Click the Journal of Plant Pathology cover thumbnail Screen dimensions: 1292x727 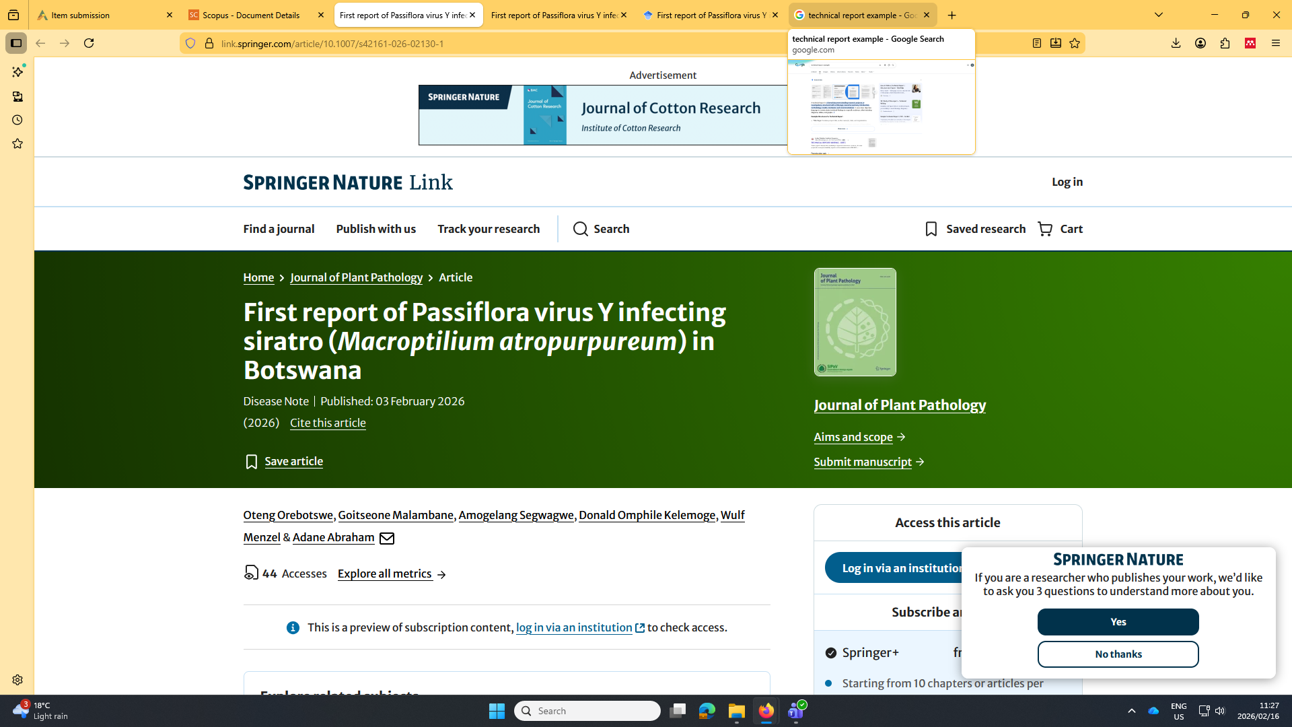[855, 322]
